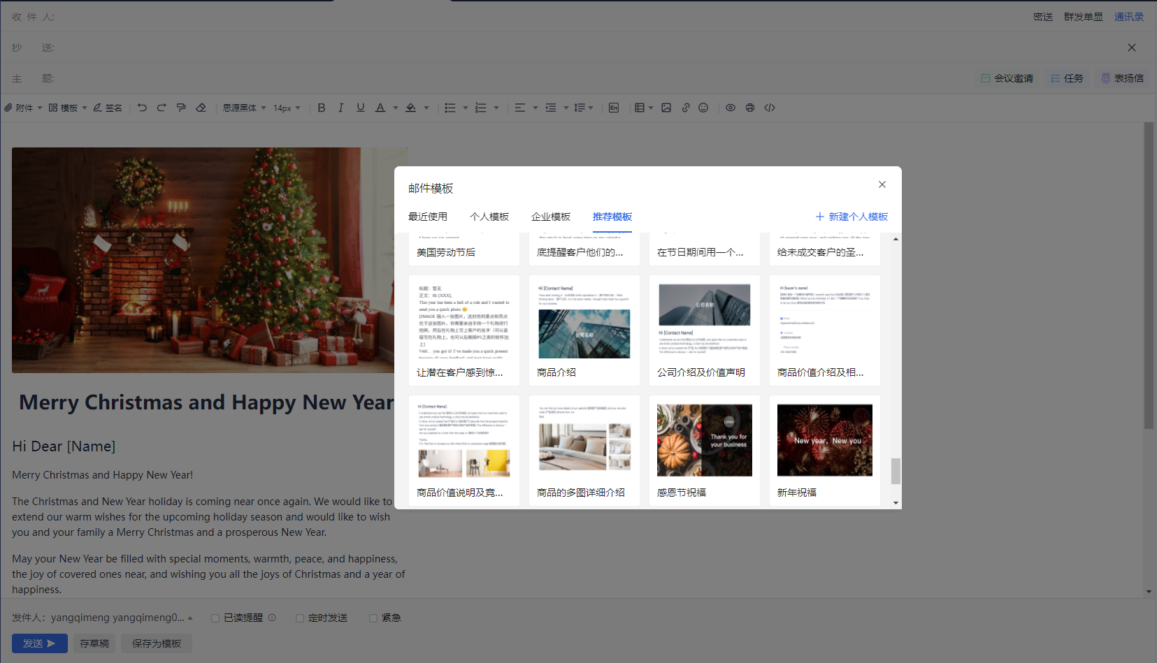The width and height of the screenshot is (1157, 663).
Task: Open the 思源黑体 font dropdown
Action: pos(244,108)
